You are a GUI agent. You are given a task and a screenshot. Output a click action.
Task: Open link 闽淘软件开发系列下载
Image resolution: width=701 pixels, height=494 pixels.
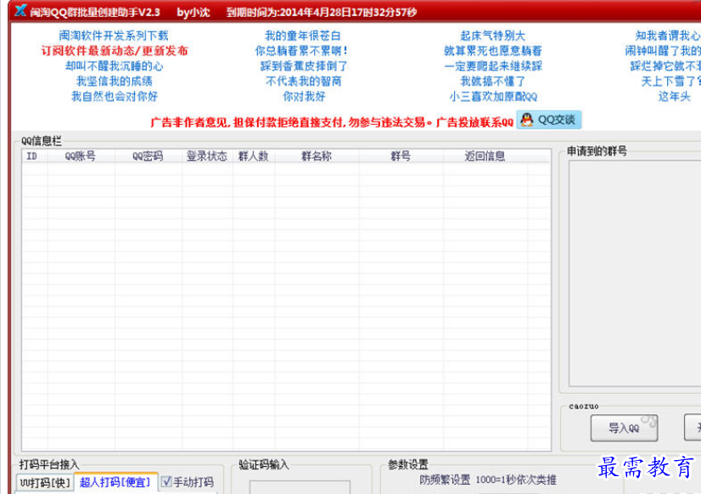tap(114, 36)
